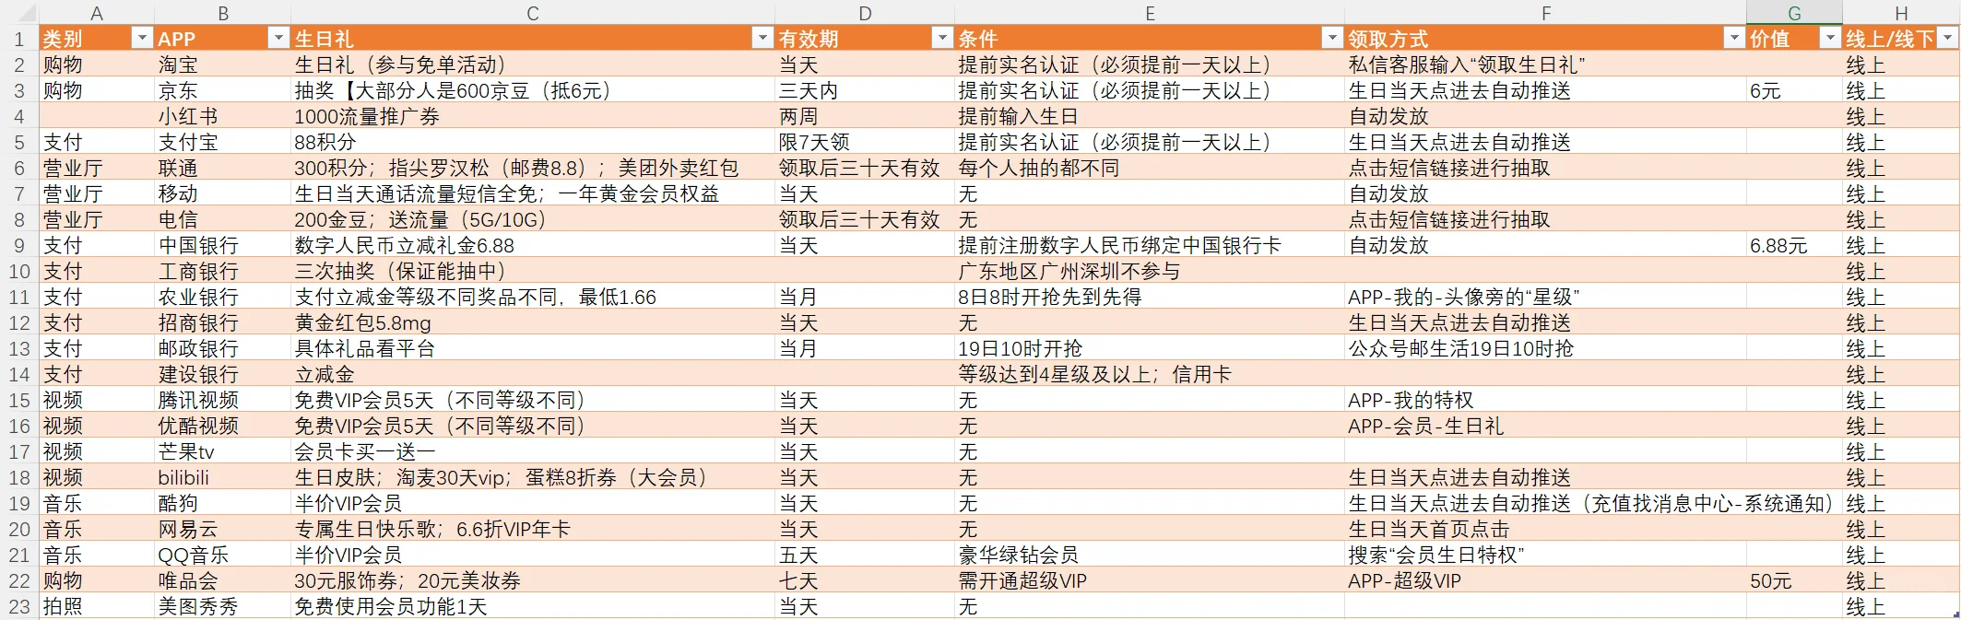Click the cell reading 8日8时开抢先到先得

point(1150,297)
